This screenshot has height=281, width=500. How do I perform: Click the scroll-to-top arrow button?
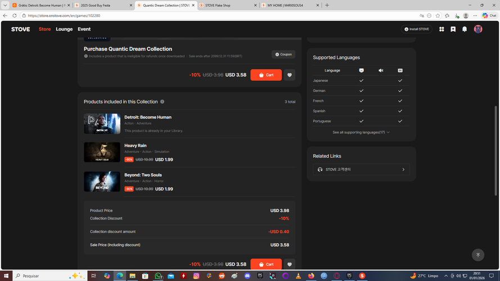click(478, 255)
